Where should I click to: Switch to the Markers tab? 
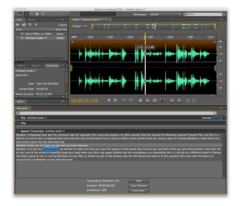pos(36,65)
